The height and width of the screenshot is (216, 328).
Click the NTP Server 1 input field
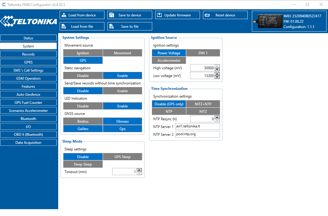pos(197,126)
